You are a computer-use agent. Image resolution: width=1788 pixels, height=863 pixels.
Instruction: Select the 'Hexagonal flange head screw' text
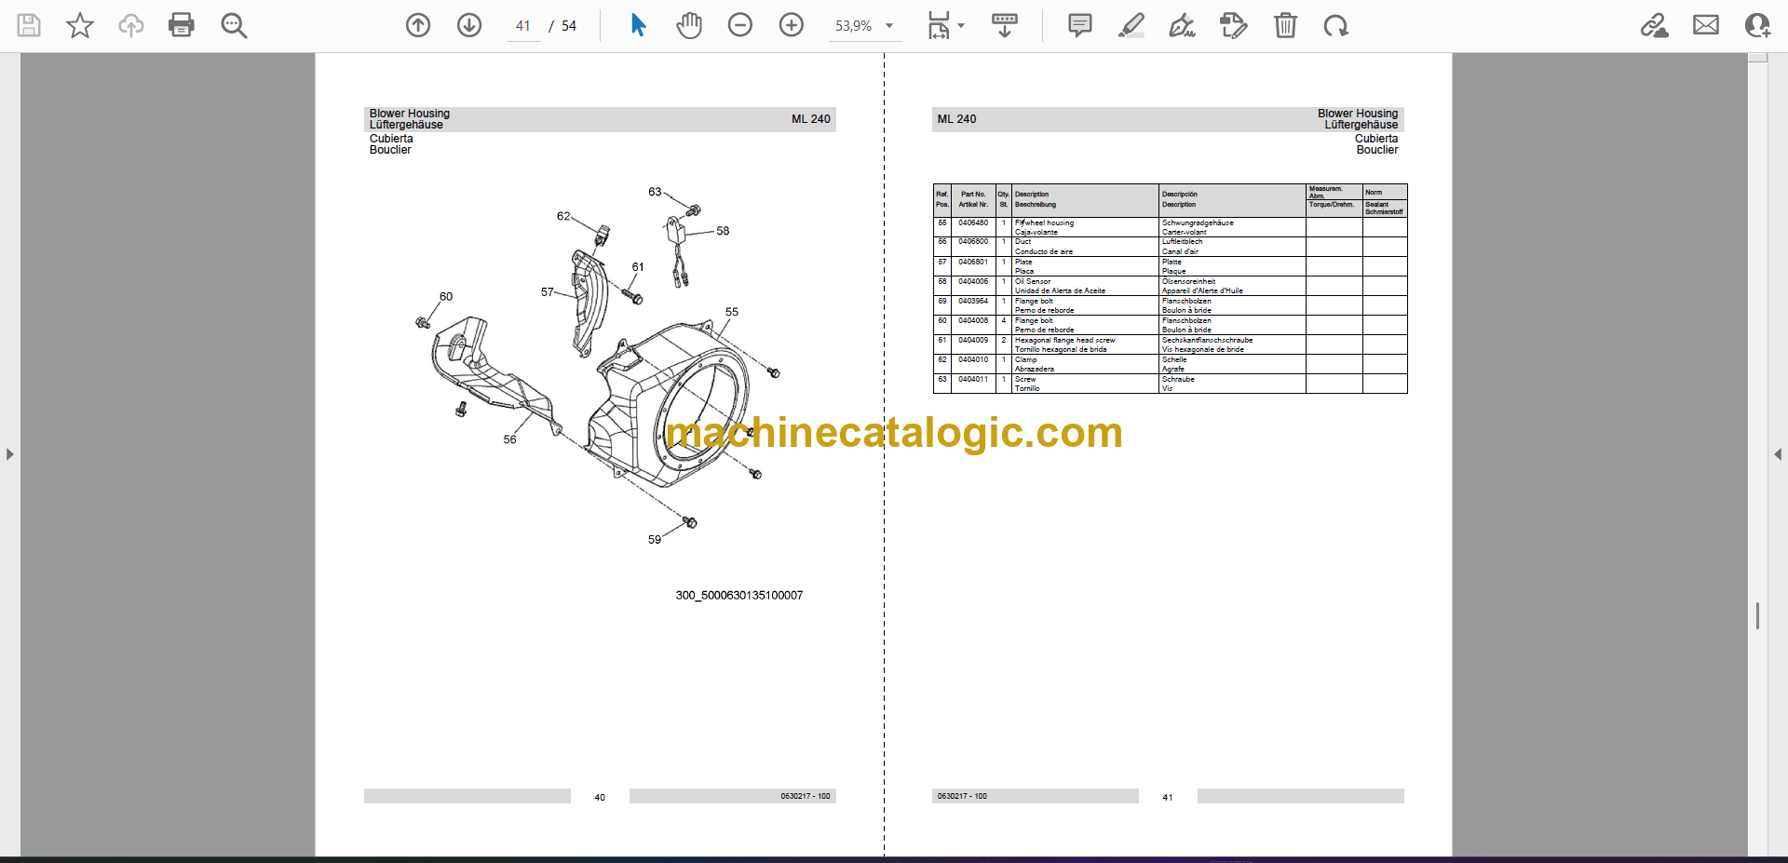[x=1064, y=340]
